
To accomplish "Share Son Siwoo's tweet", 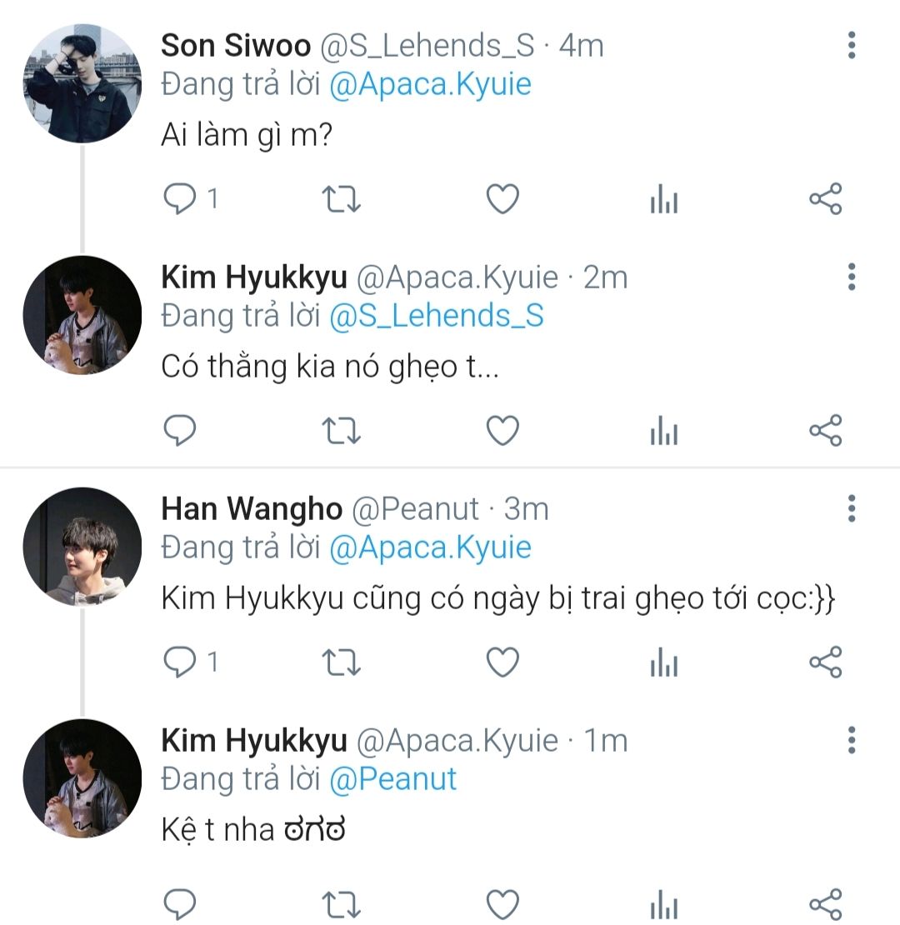I will coord(826,199).
